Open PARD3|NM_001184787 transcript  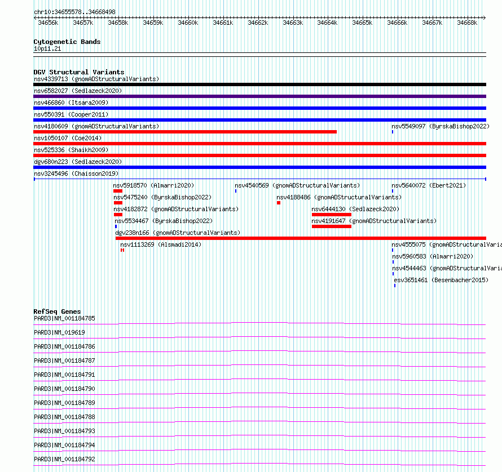click(x=64, y=360)
